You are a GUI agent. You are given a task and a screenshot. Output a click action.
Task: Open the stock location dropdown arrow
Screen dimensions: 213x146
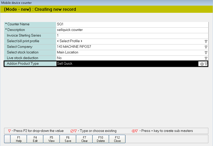coord(206,53)
